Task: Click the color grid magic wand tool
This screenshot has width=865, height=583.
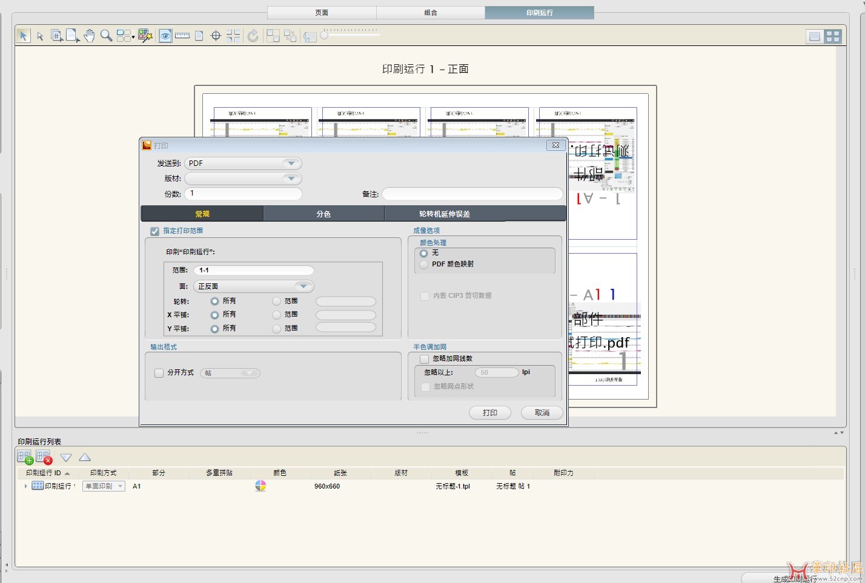Action: (145, 36)
